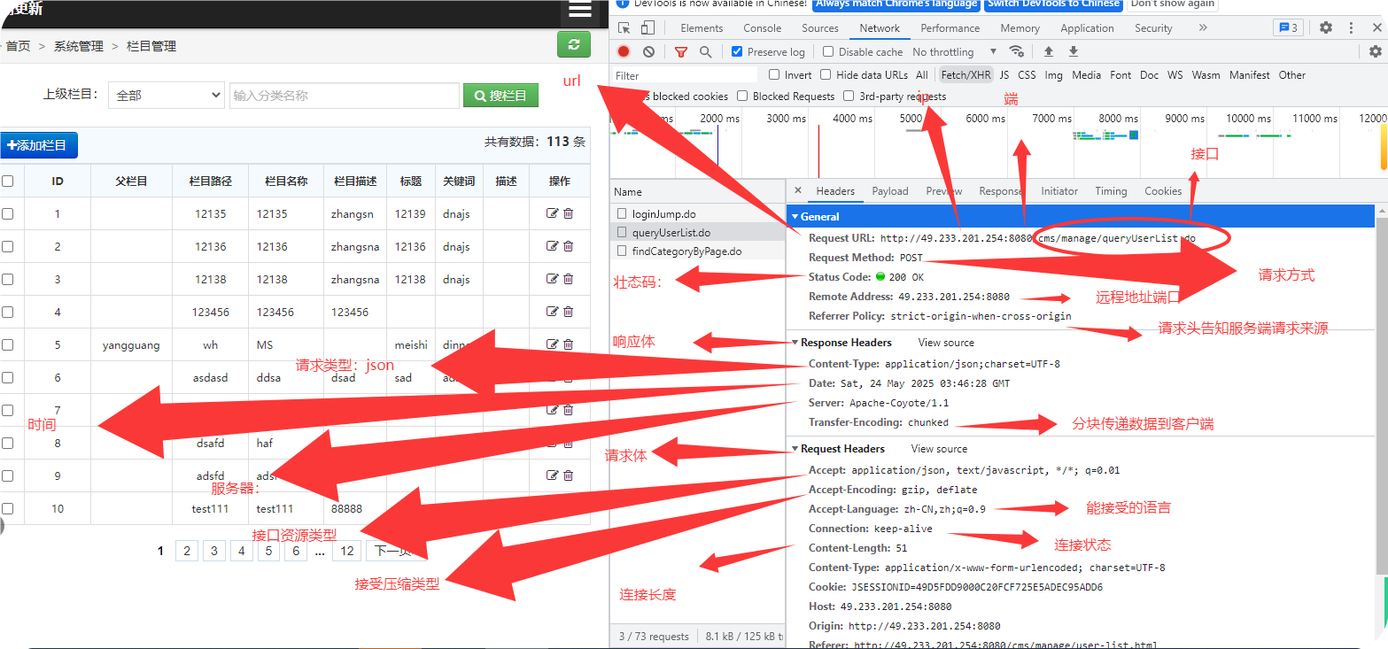Open the DevTools settings gear icon
1388x649 pixels.
(x=1326, y=27)
